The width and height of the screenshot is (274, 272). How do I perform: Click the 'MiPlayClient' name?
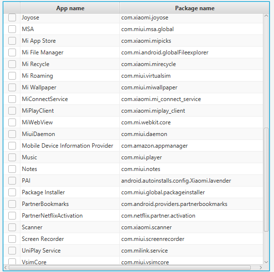pyautogui.click(x=38, y=111)
